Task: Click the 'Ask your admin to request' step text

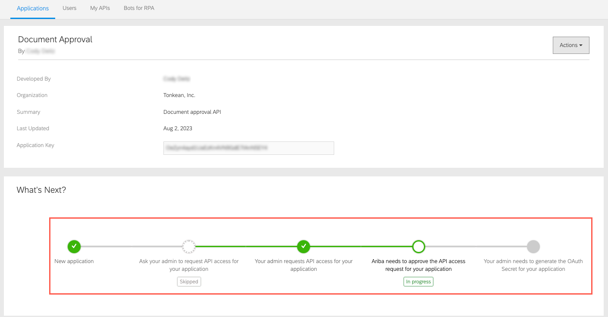Action: [x=189, y=265]
